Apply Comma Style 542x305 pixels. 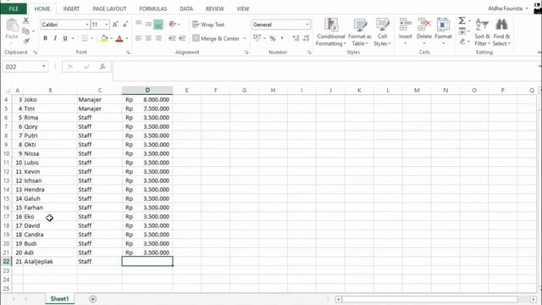point(282,38)
